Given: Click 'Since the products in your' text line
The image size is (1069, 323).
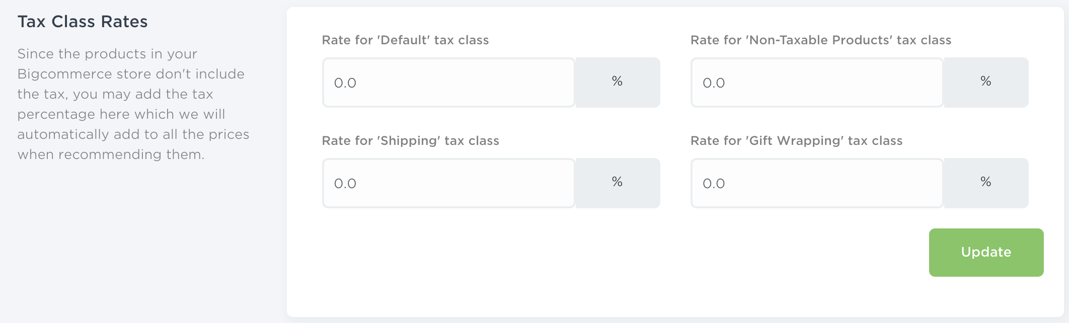Looking at the screenshot, I should pos(107,54).
